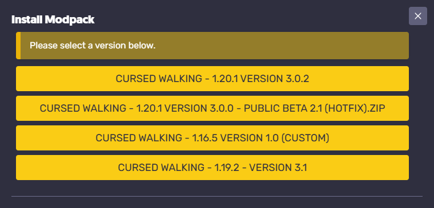Choose the Public Beta 2.1 Hotfix zip
This screenshot has width=434, height=208.
[212, 108]
